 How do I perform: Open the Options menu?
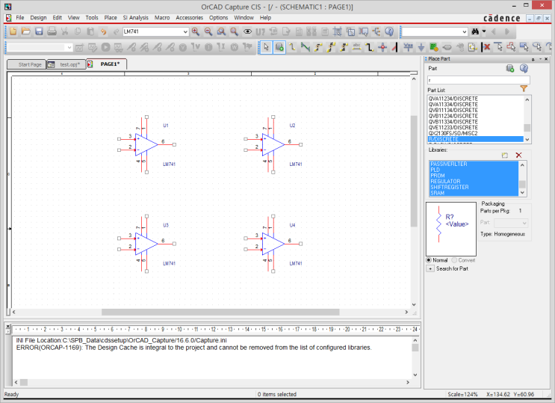(x=218, y=17)
